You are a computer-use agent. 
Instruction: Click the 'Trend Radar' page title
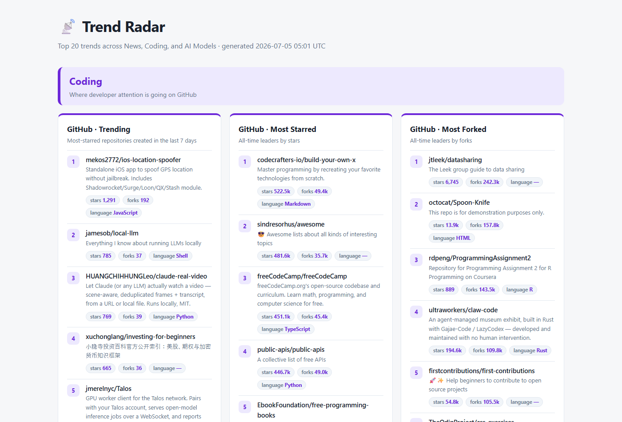[x=124, y=27]
